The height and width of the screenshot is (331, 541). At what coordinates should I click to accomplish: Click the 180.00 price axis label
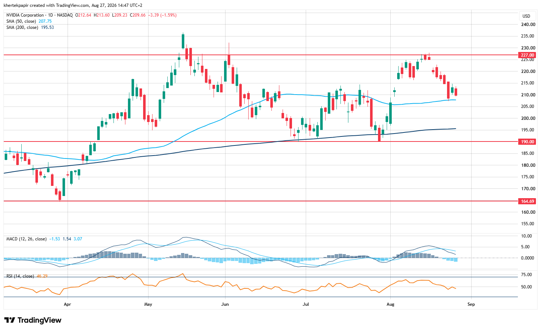tap(528, 165)
